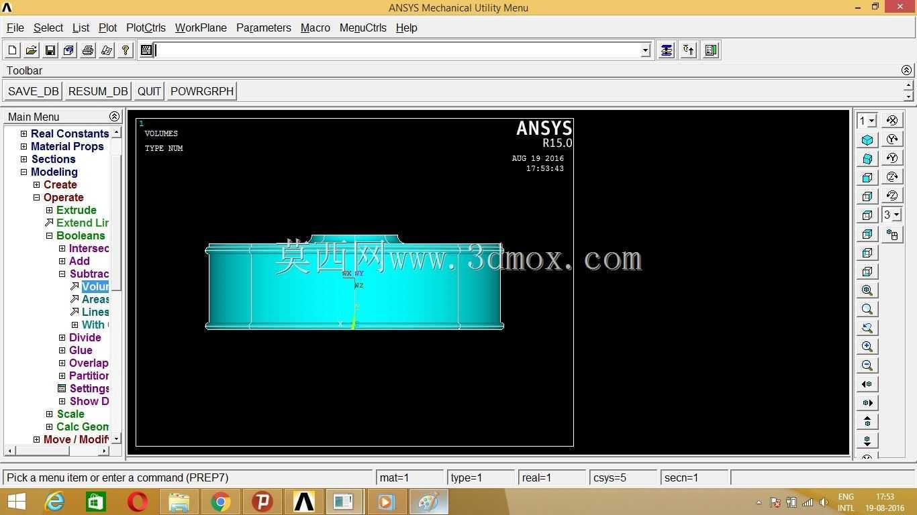The height and width of the screenshot is (515, 917).
Task: Open the Select menu
Action: pos(48,27)
